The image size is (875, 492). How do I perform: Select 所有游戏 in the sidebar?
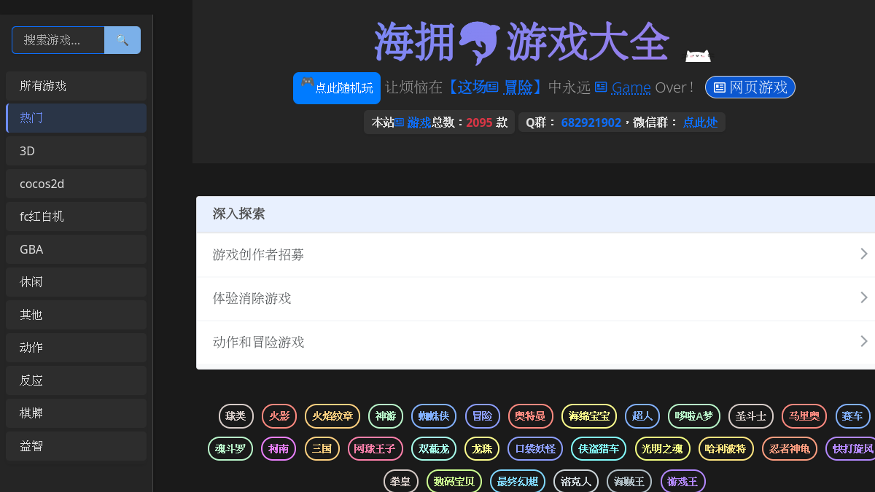pyautogui.click(x=77, y=86)
